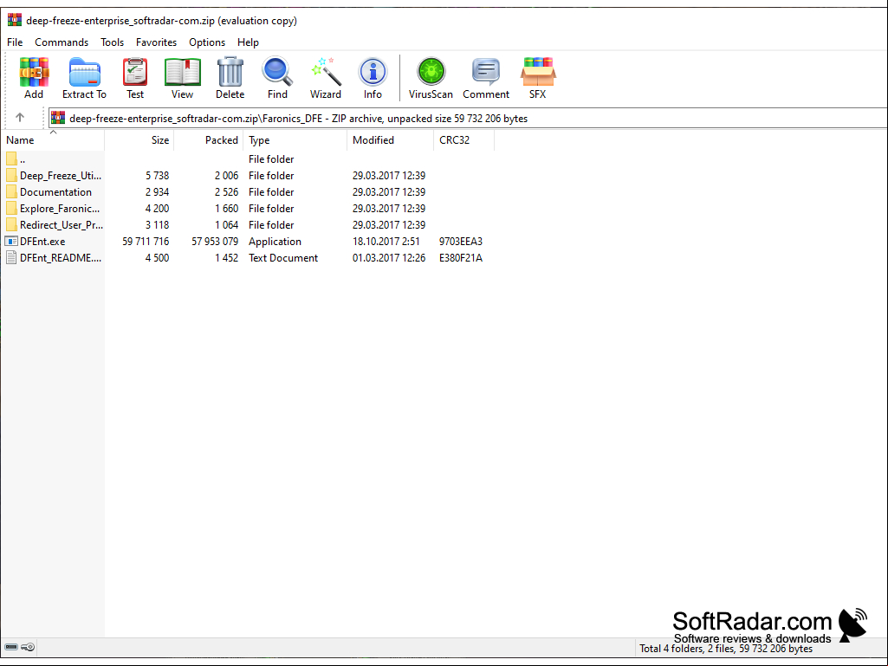
Task: Open the Tools menu
Action: (112, 42)
